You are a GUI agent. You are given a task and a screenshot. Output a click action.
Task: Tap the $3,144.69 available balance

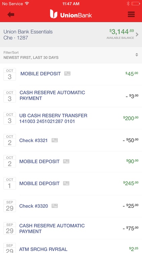(x=121, y=32)
